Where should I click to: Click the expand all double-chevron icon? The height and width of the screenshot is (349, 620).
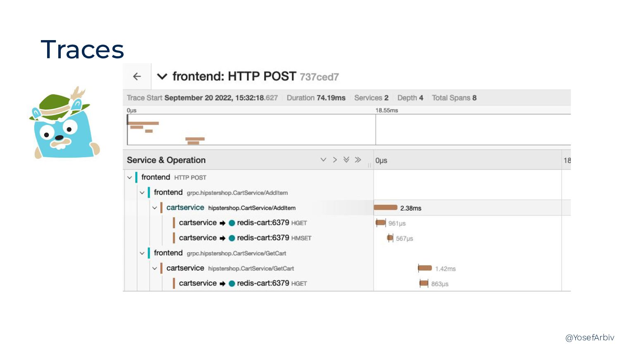[x=346, y=160]
